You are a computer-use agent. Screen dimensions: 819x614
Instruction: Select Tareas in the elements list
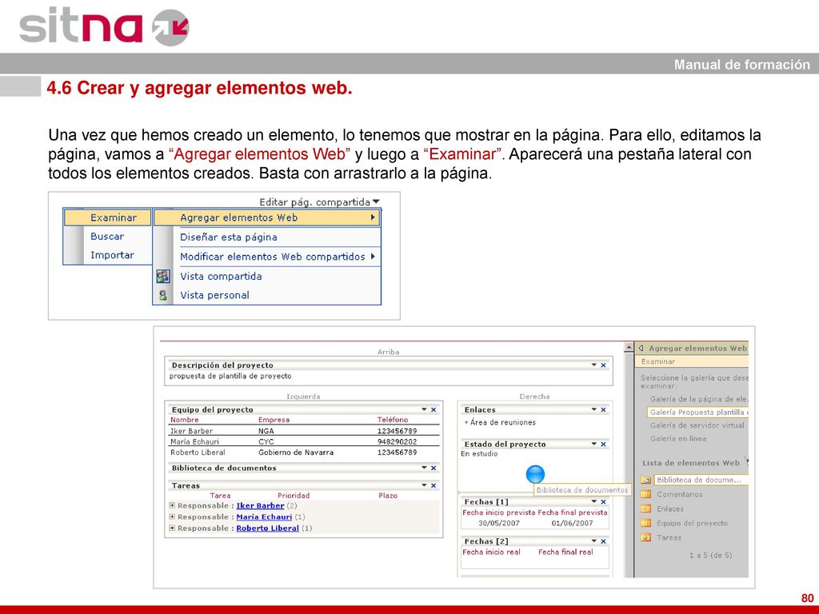click(x=669, y=537)
